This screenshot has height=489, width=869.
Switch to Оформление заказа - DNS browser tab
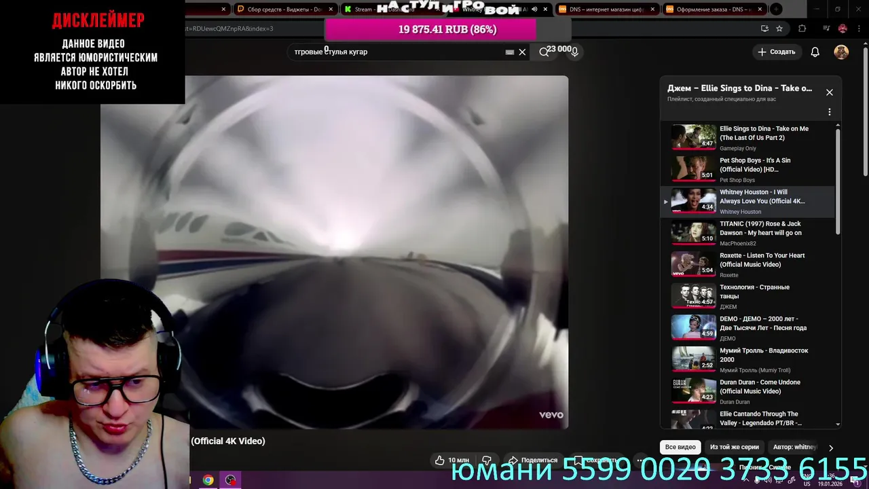coord(714,9)
